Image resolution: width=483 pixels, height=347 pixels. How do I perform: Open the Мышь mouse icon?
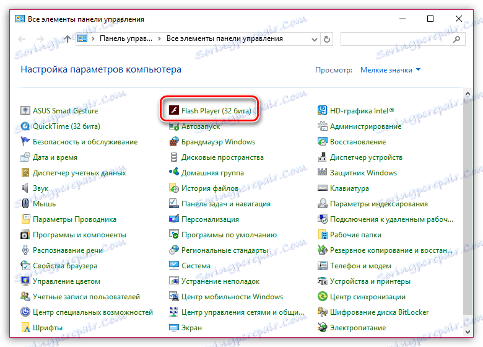click(25, 203)
